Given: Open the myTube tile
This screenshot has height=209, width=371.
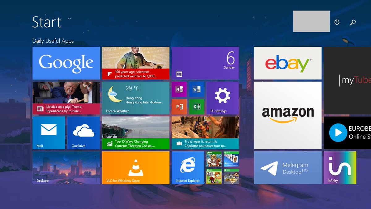Looking at the screenshot, I should 348,81.
